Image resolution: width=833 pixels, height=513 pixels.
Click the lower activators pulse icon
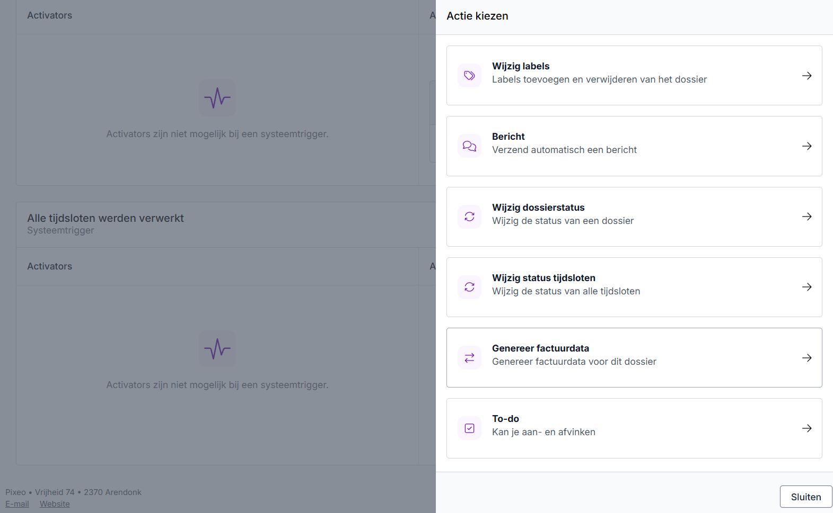click(217, 349)
